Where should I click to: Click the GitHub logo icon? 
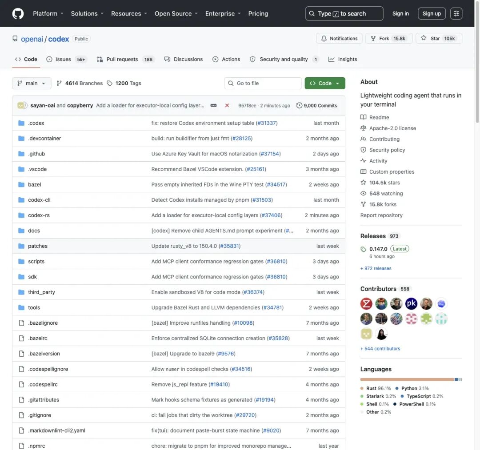pyautogui.click(x=18, y=13)
